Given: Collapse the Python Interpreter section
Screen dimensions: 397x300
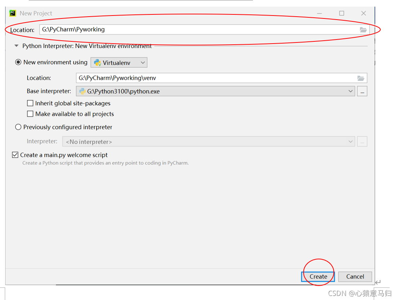Looking at the screenshot, I should [17, 46].
